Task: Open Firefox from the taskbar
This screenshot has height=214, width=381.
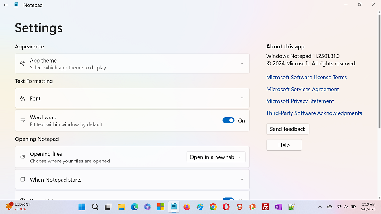Action: (187, 207)
